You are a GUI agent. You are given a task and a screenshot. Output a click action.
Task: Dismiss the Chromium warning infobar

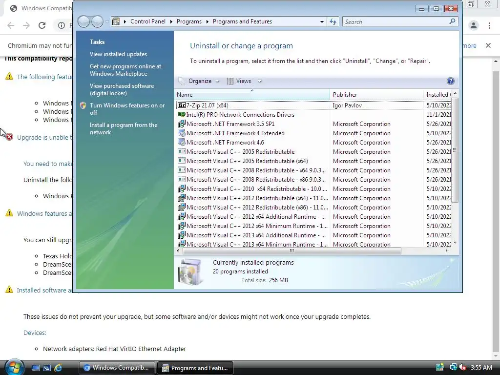click(488, 45)
